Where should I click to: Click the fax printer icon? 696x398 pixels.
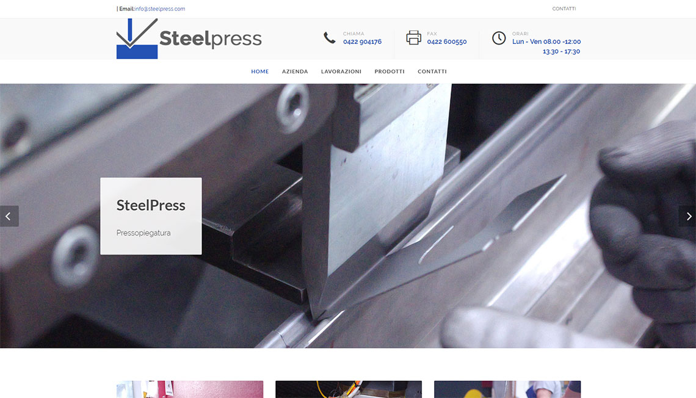click(x=414, y=38)
